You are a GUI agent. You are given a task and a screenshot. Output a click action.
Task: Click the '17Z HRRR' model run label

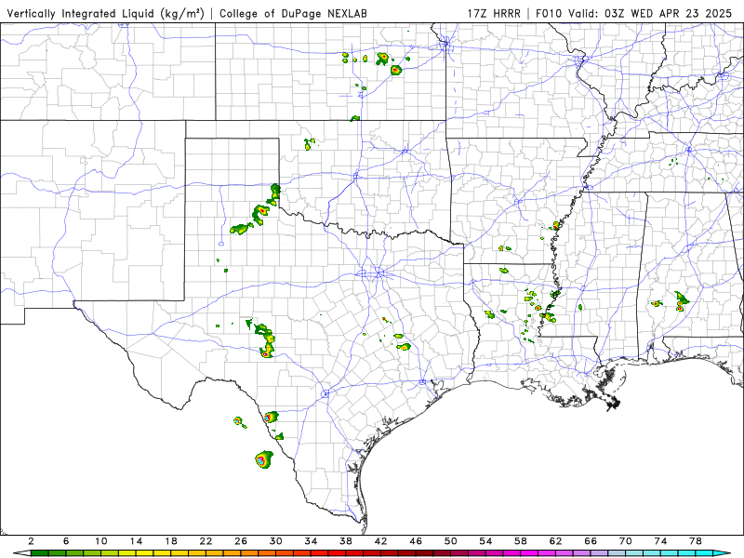(494, 14)
